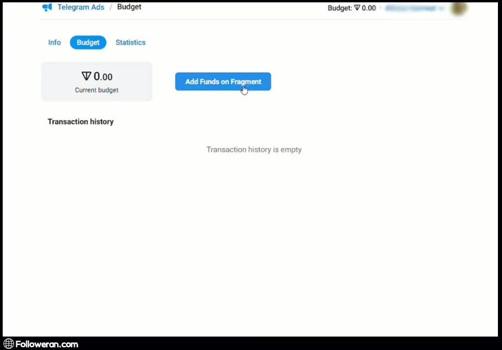
Task: Click the Followeran.com watermark text
Action: (47, 344)
